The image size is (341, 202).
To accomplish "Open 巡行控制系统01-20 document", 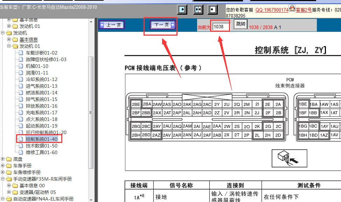I will [x=46, y=132].
